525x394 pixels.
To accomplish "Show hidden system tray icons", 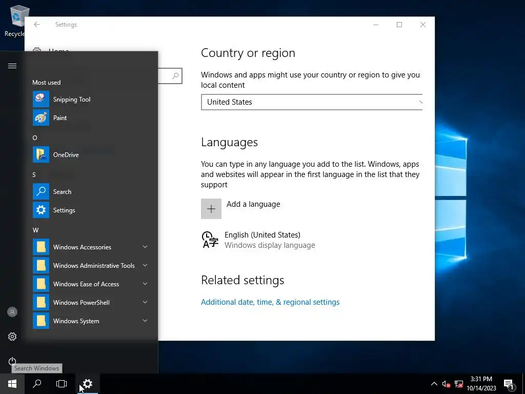I will tap(434, 384).
